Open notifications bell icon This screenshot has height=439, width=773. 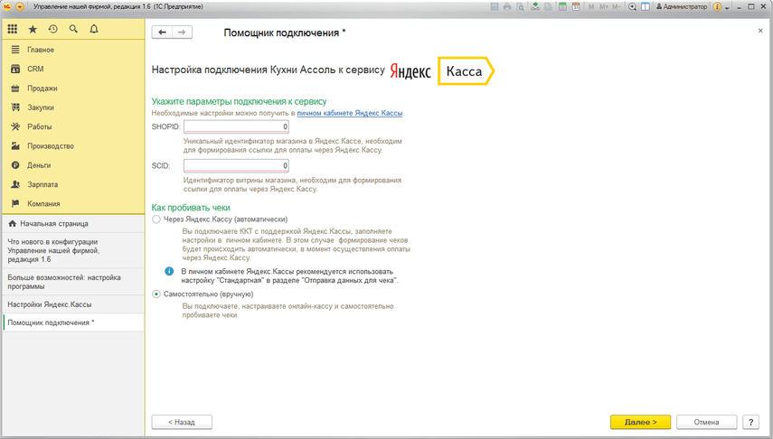point(94,29)
